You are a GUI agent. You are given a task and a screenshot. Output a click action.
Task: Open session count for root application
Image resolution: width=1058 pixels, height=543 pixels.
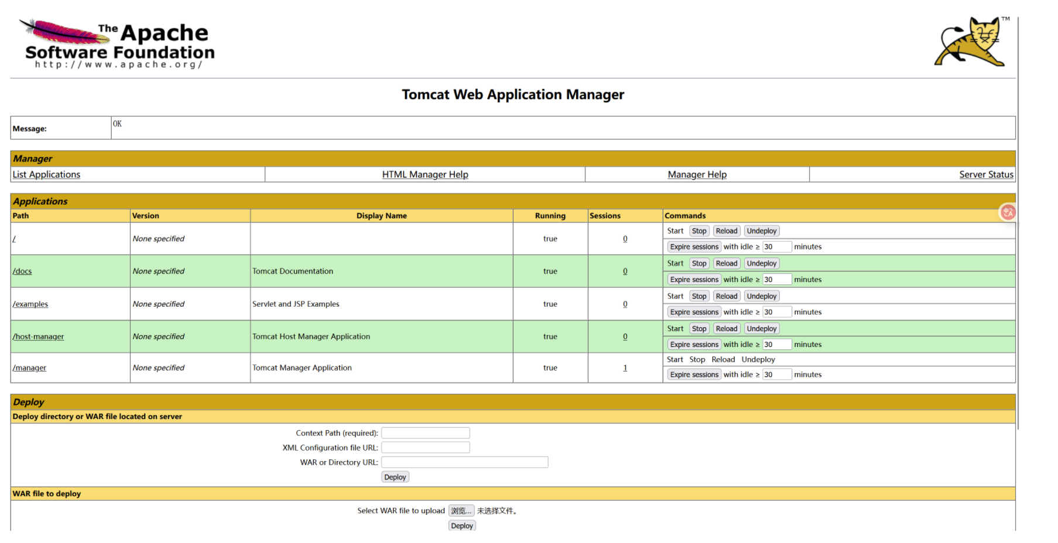(625, 239)
